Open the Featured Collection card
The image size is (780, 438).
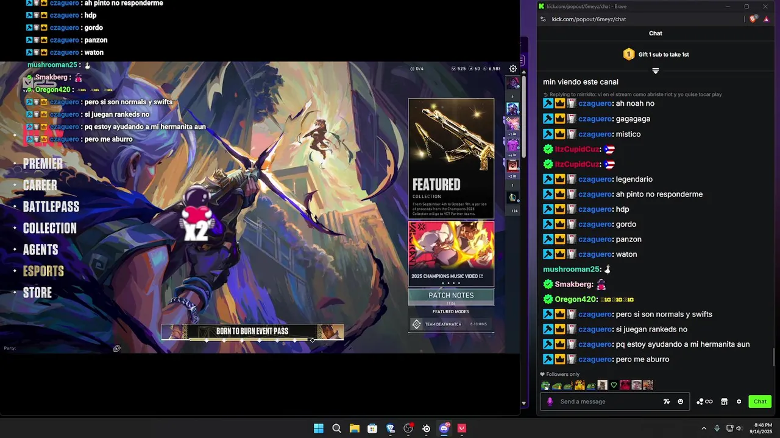(x=451, y=158)
